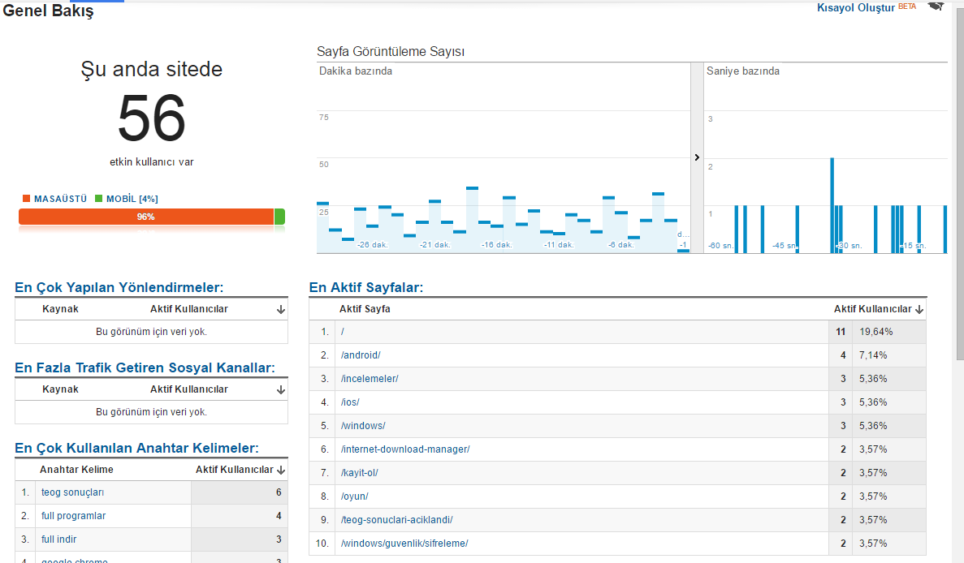
Task: Click the Aktif Sayfa column header
Action: 365,309
